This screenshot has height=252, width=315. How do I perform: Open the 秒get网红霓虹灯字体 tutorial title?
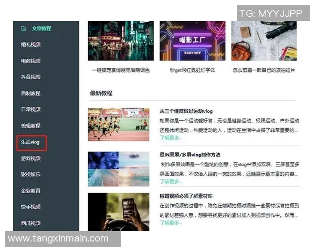coord(192,70)
